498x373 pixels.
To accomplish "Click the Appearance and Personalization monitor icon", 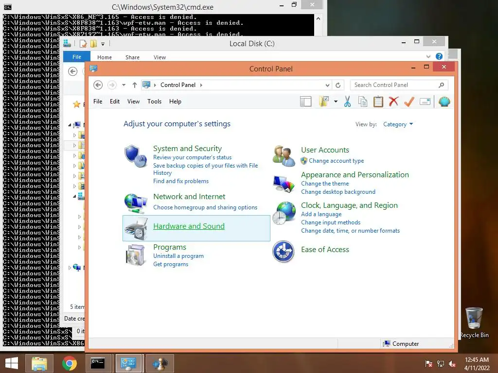I will tap(284, 184).
